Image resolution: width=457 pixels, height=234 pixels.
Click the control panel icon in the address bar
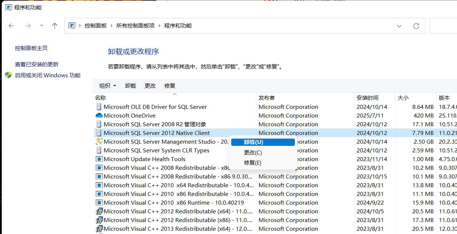click(72, 26)
